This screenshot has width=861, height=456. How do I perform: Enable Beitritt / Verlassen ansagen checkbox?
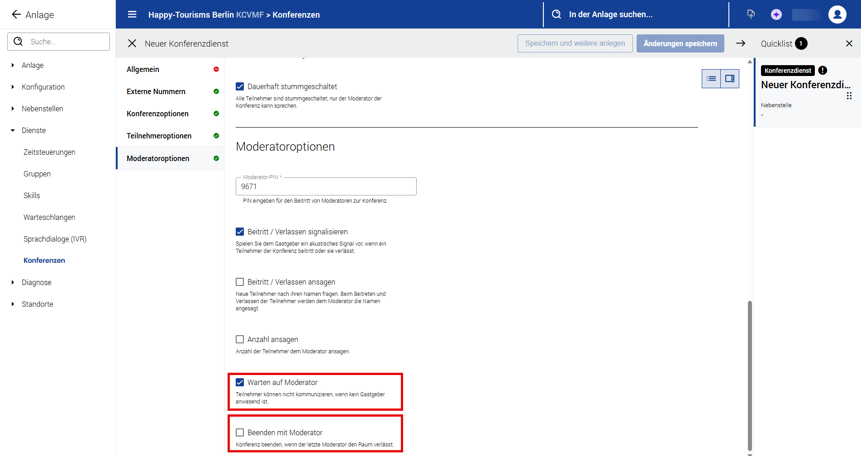coord(240,282)
